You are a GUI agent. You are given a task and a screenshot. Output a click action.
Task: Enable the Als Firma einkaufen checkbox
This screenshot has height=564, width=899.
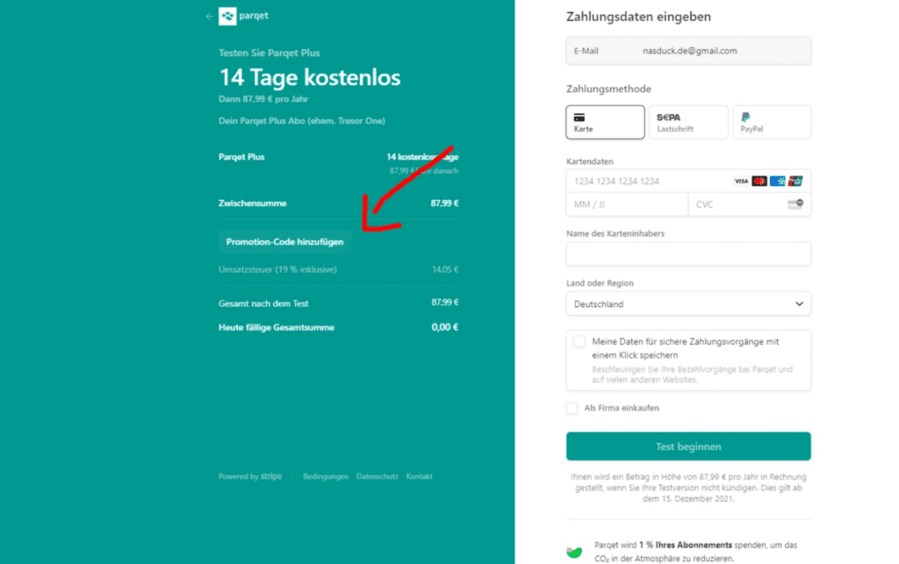572,408
